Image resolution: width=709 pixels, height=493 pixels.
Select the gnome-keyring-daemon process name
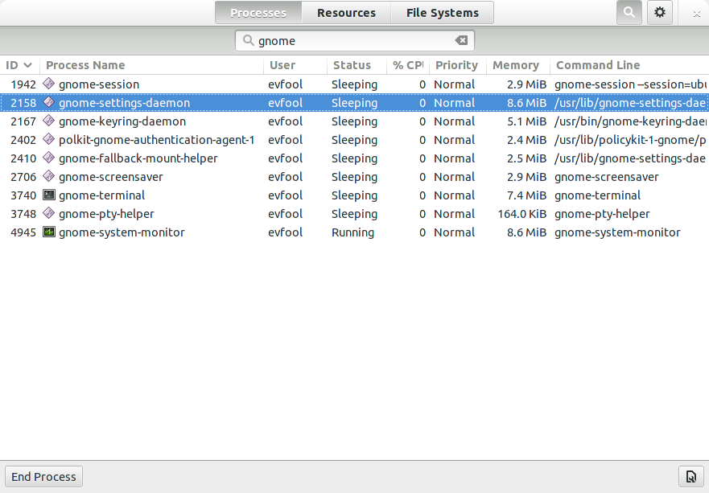[122, 121]
